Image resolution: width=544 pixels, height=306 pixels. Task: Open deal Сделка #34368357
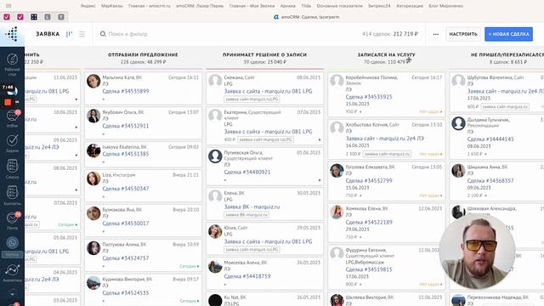point(490,181)
